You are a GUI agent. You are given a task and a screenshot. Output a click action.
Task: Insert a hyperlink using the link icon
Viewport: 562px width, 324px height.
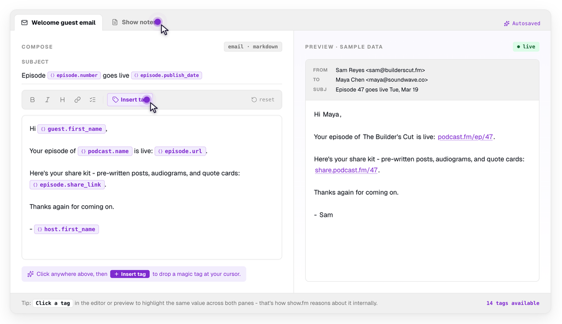click(x=77, y=100)
